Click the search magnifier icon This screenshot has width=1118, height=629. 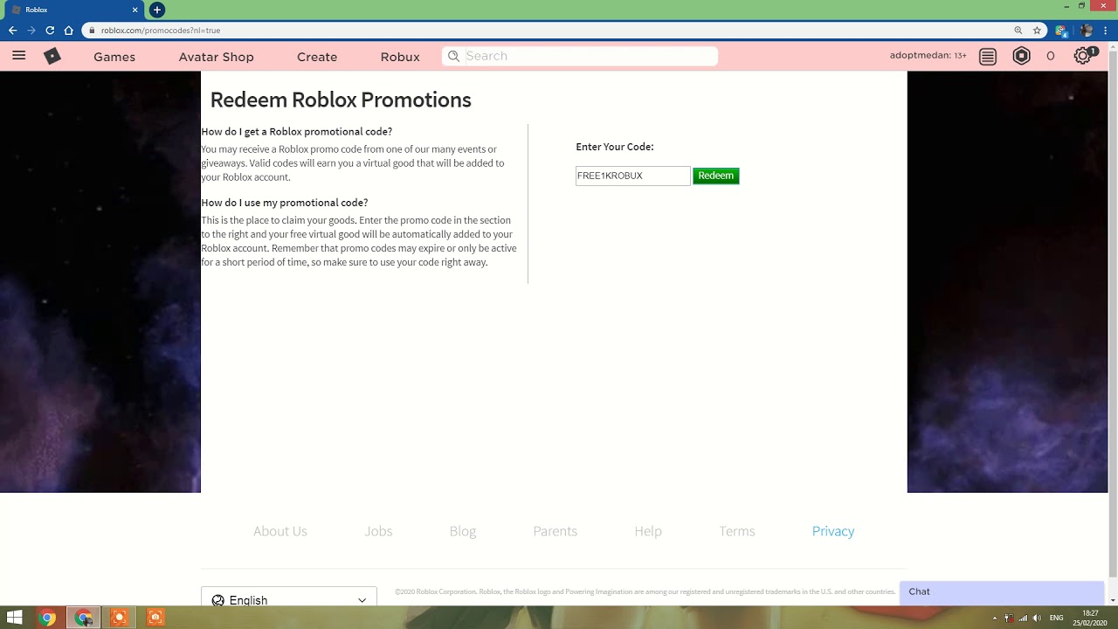pyautogui.click(x=453, y=56)
